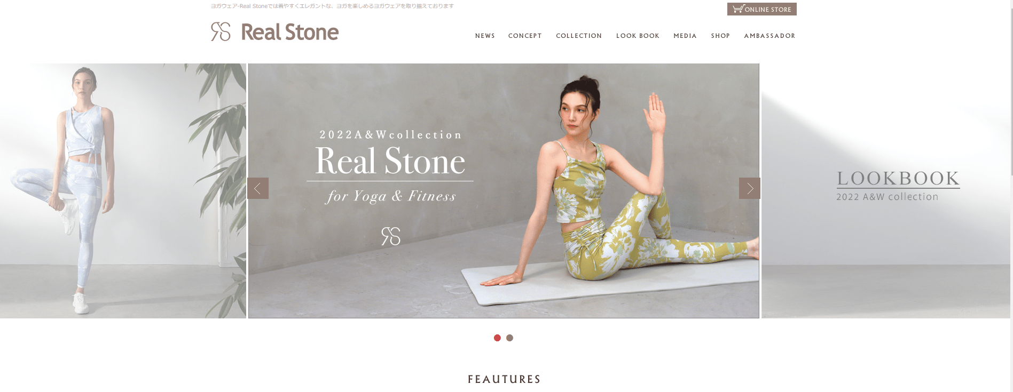
Task: Open the NEWS menu item
Action: click(x=485, y=36)
